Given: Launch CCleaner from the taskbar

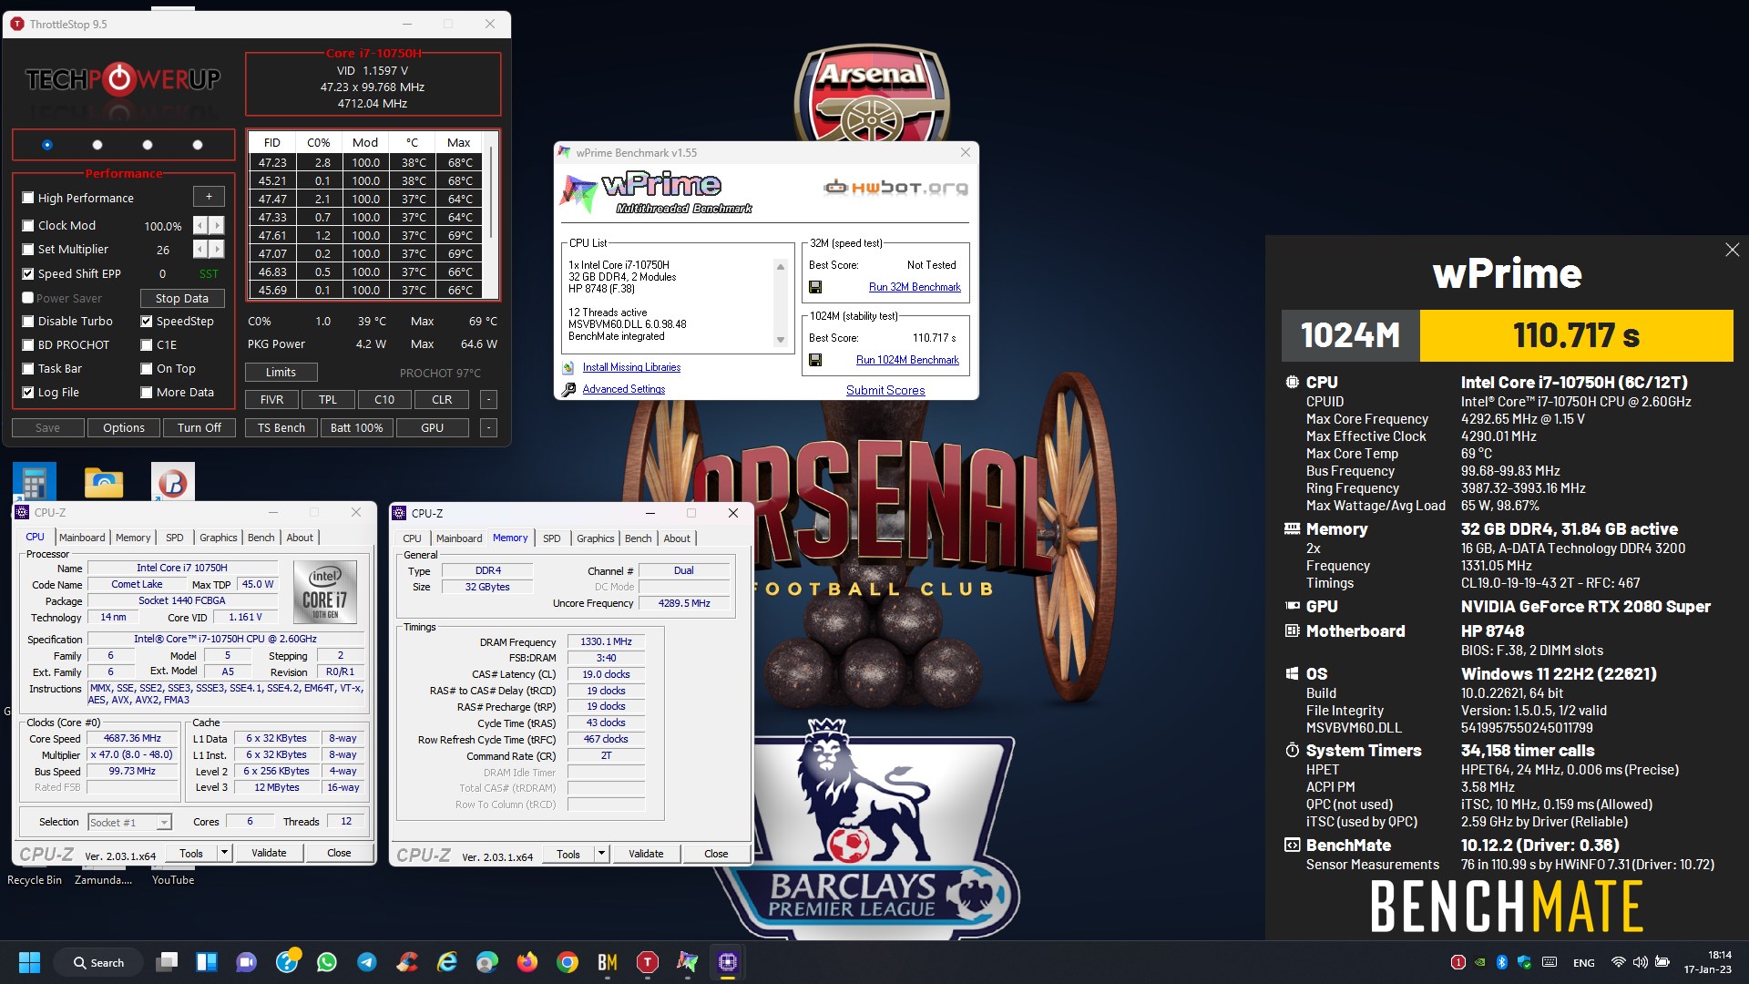Looking at the screenshot, I should pos(407,962).
